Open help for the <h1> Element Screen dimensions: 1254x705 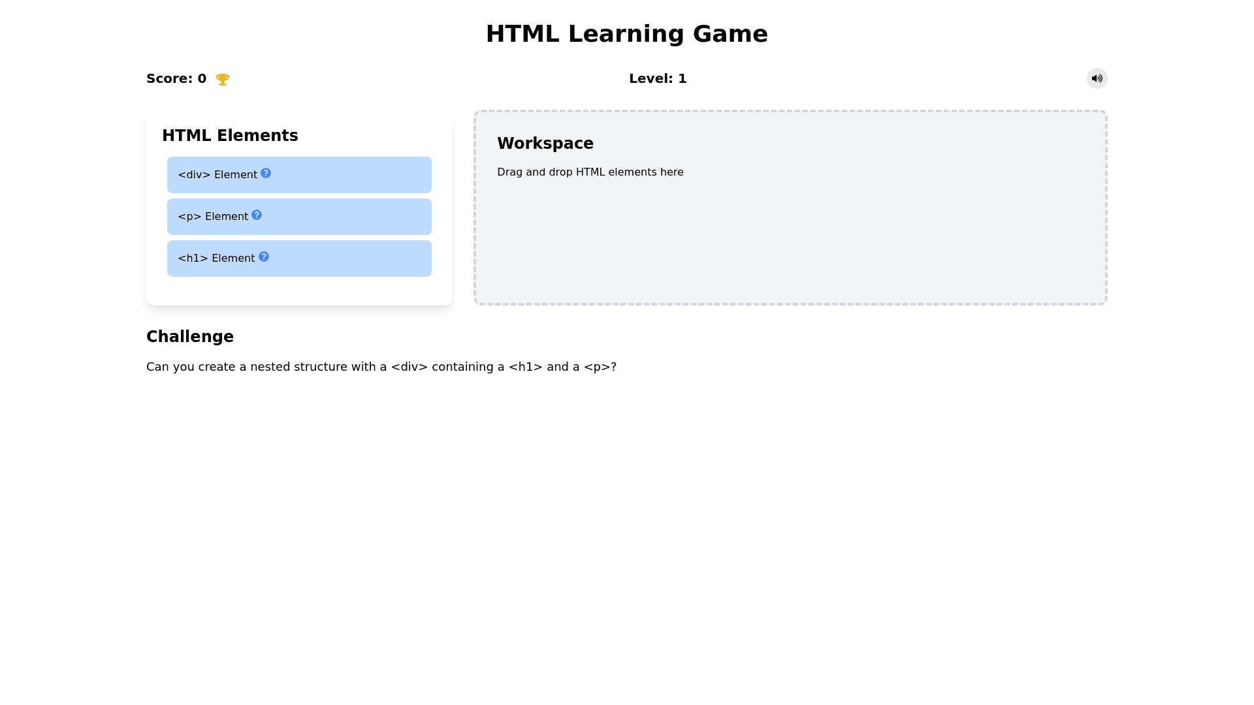[264, 257]
